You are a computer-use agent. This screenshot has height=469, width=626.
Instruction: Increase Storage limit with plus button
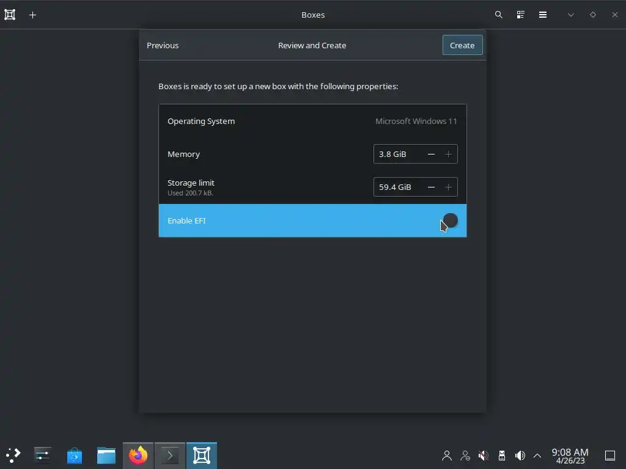click(448, 187)
